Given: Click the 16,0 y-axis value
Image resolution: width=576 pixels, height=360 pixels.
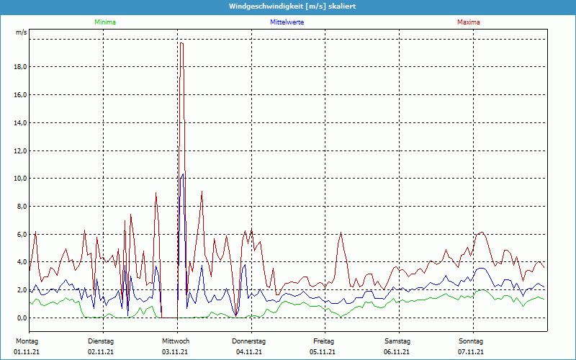Looking at the screenshot, I should 20,95.
